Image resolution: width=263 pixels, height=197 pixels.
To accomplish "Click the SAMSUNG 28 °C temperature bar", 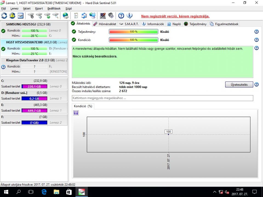I will (x=35, y=36).
